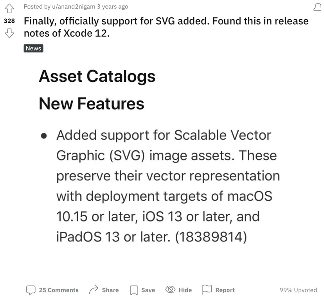Open the post title about SVG support
Viewport: 324px width, 299px height.
pos(166,27)
